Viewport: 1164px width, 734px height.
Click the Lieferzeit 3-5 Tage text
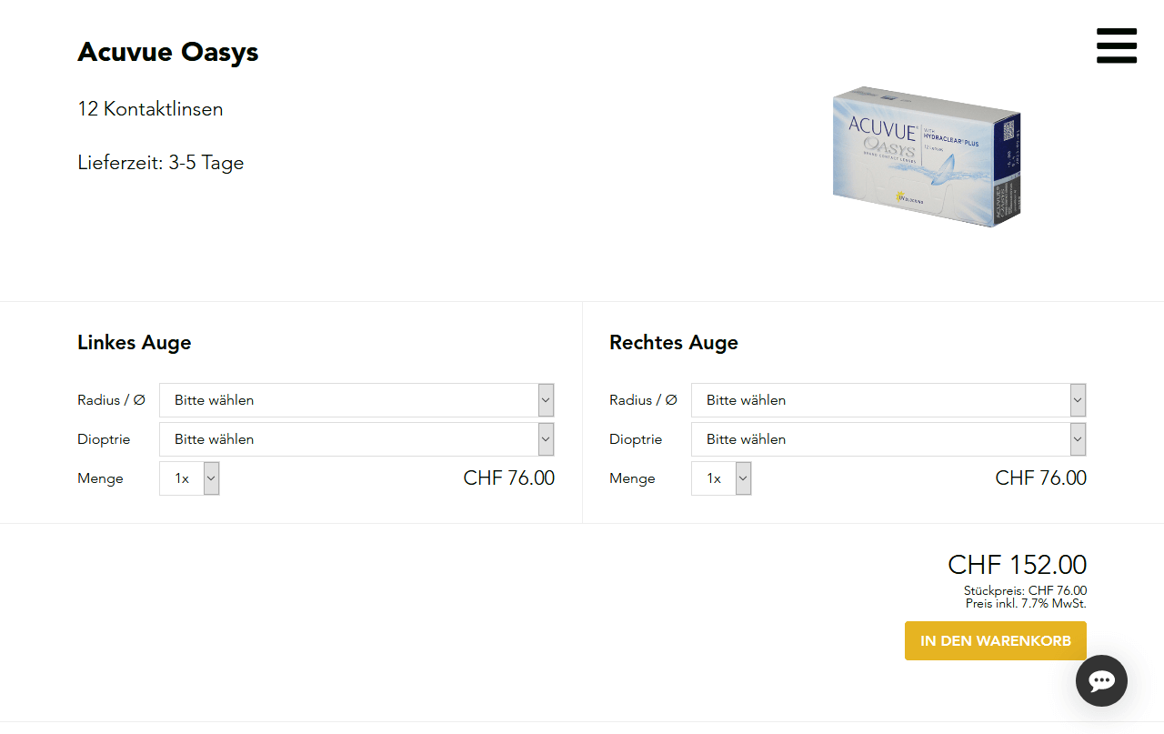[161, 163]
